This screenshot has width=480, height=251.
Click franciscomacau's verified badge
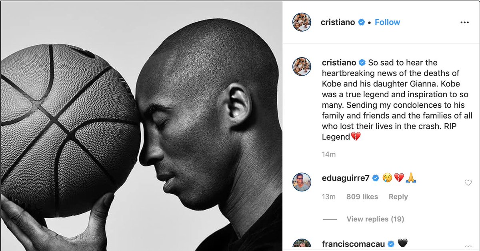click(x=391, y=244)
